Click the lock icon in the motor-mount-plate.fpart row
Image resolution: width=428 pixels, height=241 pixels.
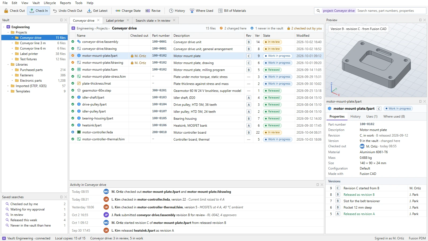click(x=132, y=56)
